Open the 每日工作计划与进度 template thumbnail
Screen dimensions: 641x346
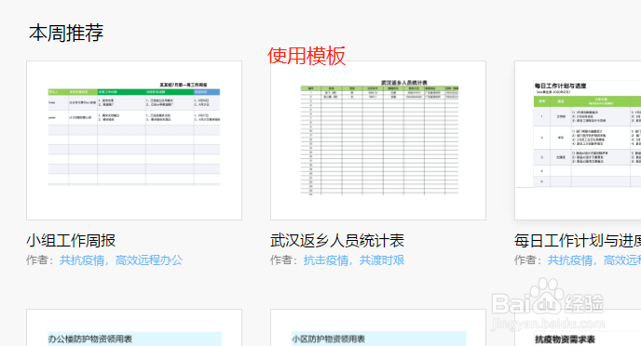point(578,140)
